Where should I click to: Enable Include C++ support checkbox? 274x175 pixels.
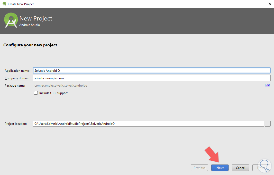tap(36, 93)
